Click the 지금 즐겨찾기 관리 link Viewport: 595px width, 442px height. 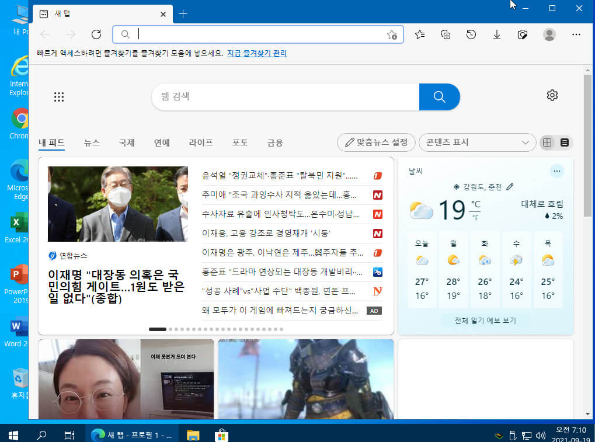(x=257, y=54)
